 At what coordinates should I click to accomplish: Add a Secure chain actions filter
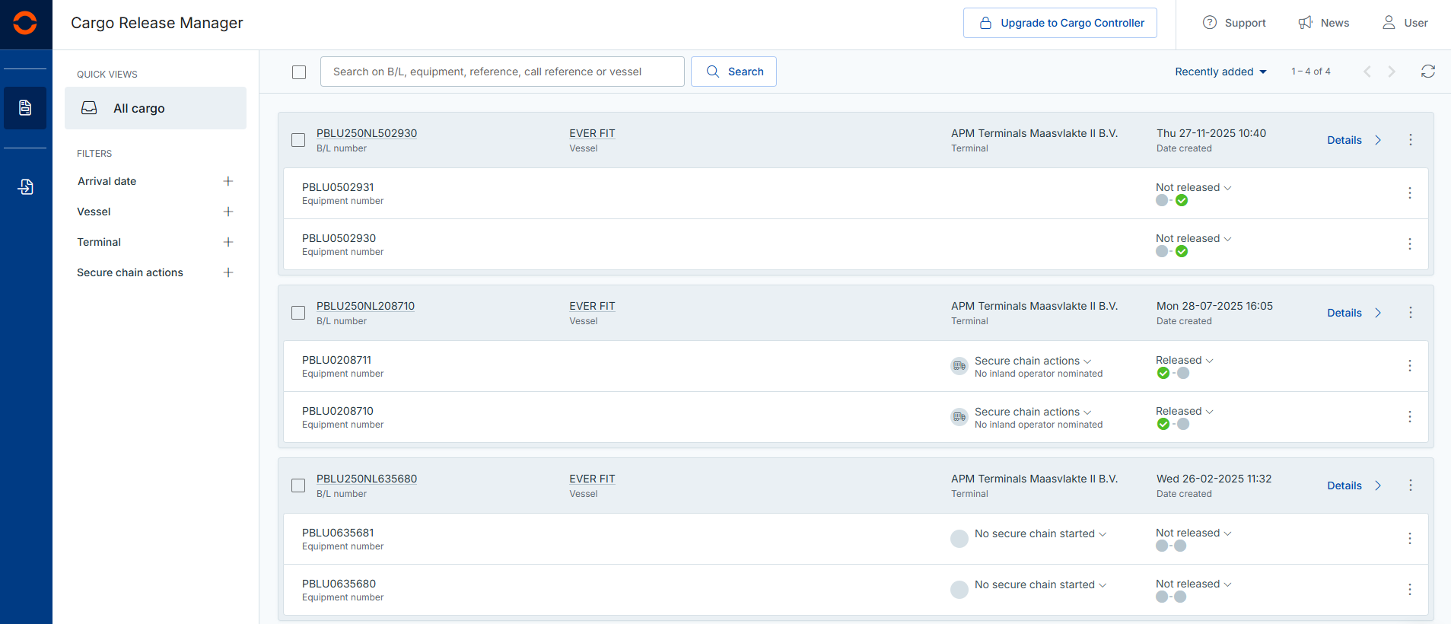(x=228, y=272)
